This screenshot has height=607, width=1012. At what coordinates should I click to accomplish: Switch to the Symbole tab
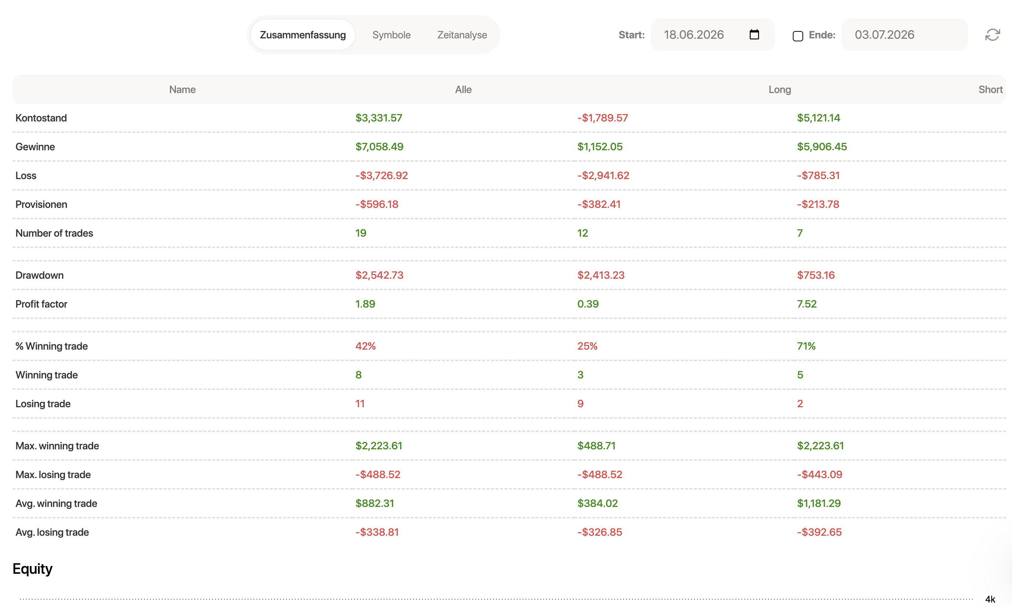[x=391, y=35]
